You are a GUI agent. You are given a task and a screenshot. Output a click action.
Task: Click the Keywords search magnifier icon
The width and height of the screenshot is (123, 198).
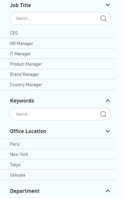[x=103, y=114]
